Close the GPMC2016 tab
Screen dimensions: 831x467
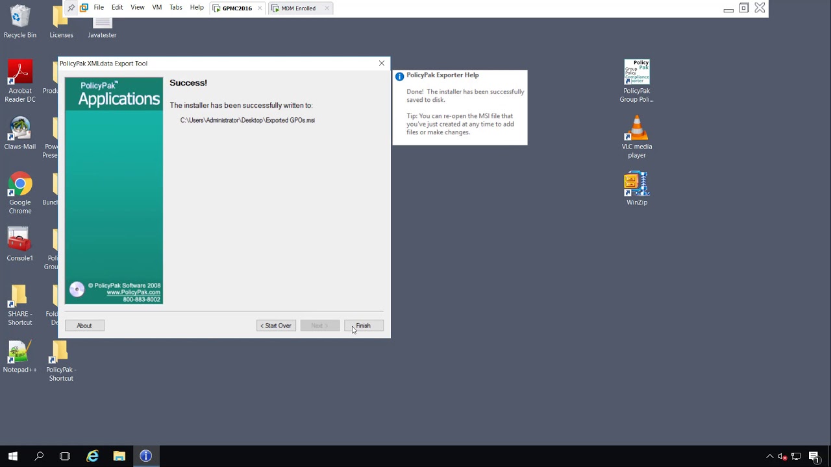click(260, 8)
